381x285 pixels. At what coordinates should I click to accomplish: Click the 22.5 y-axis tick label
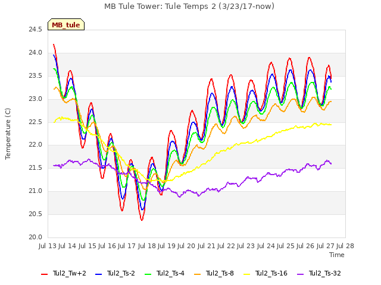tap(35, 122)
